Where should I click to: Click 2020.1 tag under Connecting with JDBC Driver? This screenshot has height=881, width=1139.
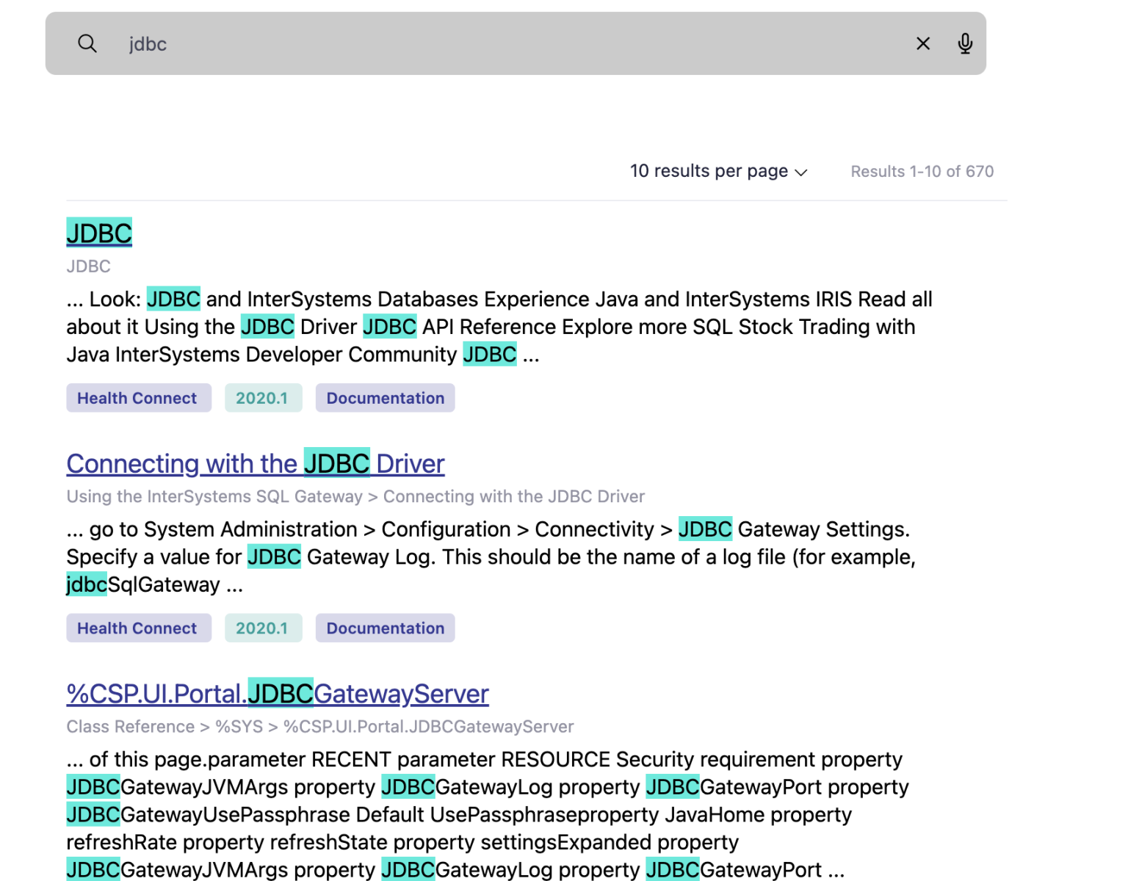click(x=262, y=628)
